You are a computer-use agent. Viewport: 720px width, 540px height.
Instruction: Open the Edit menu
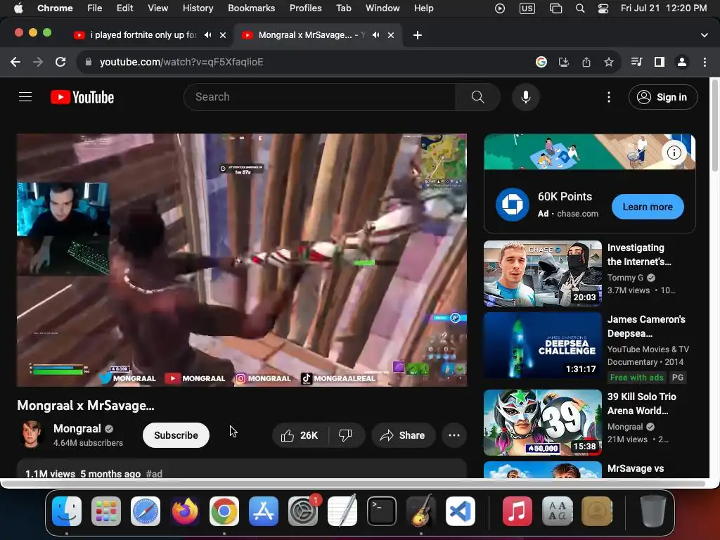click(124, 8)
